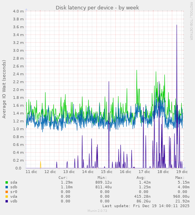Screen dimensions: 195x215
Task: Click sdb average value 1.25m
Action: [x=145, y=187]
